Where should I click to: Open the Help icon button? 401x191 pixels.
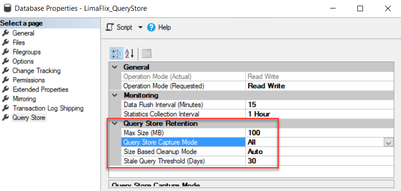[151, 28]
